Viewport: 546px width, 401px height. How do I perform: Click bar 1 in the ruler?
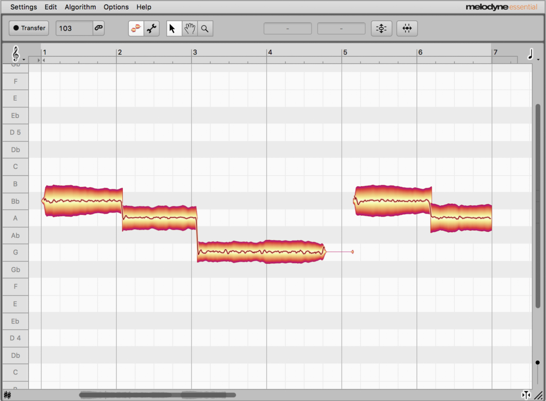[x=44, y=52]
